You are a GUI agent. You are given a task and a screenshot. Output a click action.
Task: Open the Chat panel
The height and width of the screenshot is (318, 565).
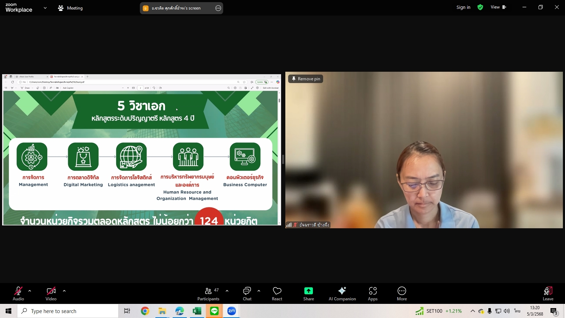tap(247, 293)
